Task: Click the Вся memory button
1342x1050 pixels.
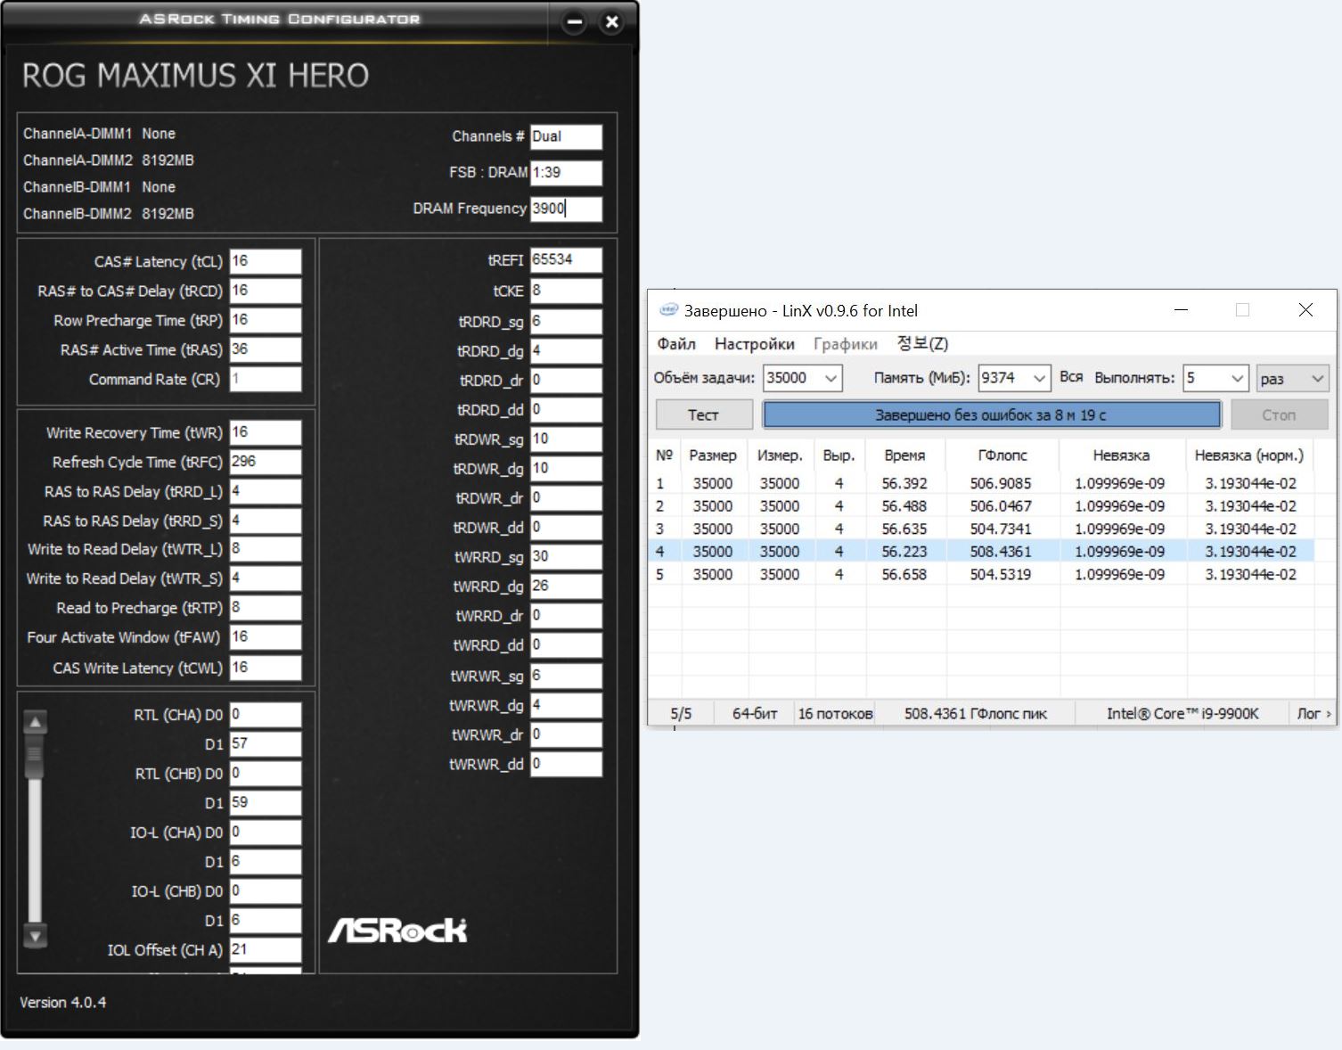Action: (x=1072, y=378)
